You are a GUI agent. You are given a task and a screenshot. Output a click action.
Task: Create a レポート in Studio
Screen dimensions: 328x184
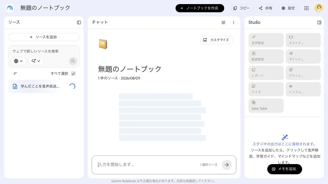coord(266,73)
